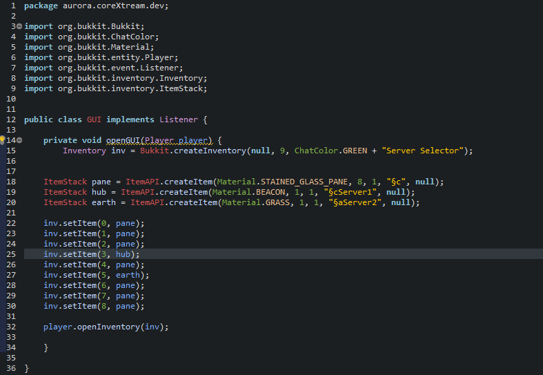Open the quick fix lightbulb on line 14

click(2, 140)
